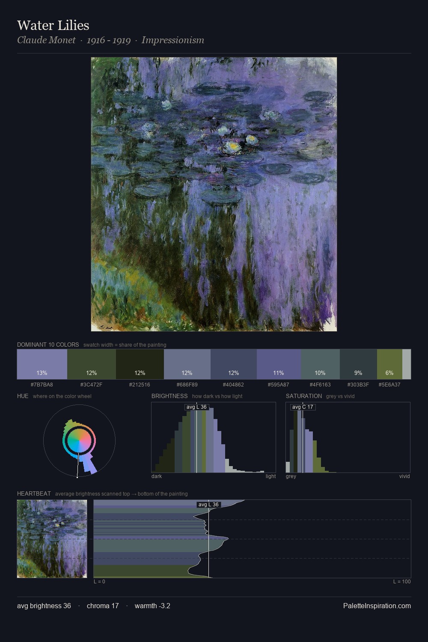Click the '13%' share label
The image size is (428, 642).
click(42, 373)
